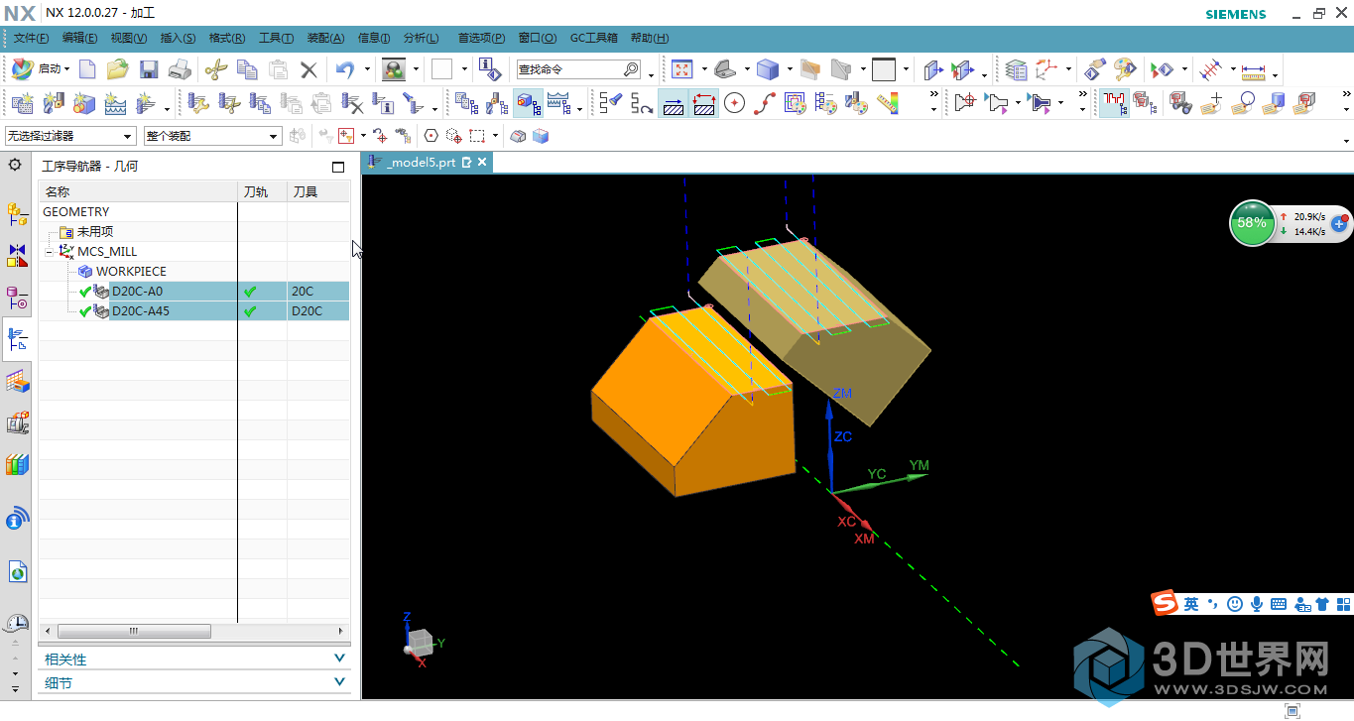The width and height of the screenshot is (1354, 721).
Task: Click the highlighted Geometry view icon
Action: [x=528, y=103]
